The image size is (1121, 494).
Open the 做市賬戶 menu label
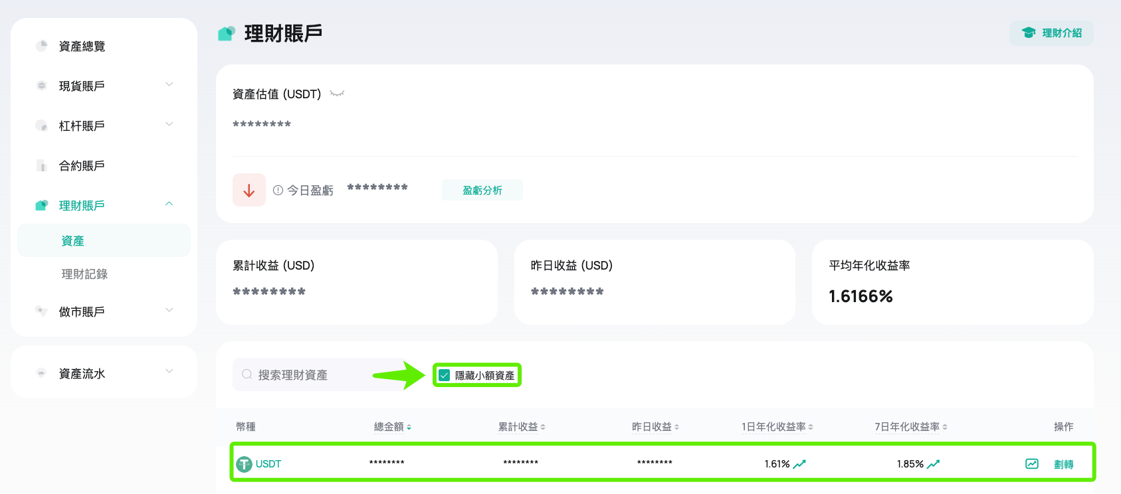pyautogui.click(x=82, y=311)
